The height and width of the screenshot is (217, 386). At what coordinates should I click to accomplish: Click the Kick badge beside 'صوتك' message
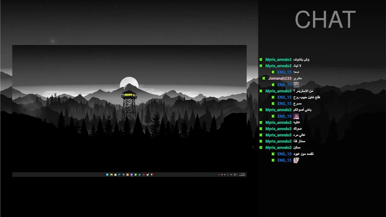coord(261,129)
